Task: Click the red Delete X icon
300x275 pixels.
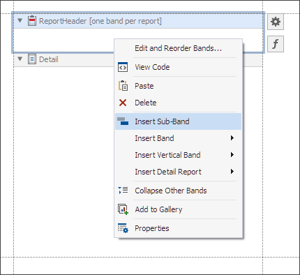Action: point(123,103)
